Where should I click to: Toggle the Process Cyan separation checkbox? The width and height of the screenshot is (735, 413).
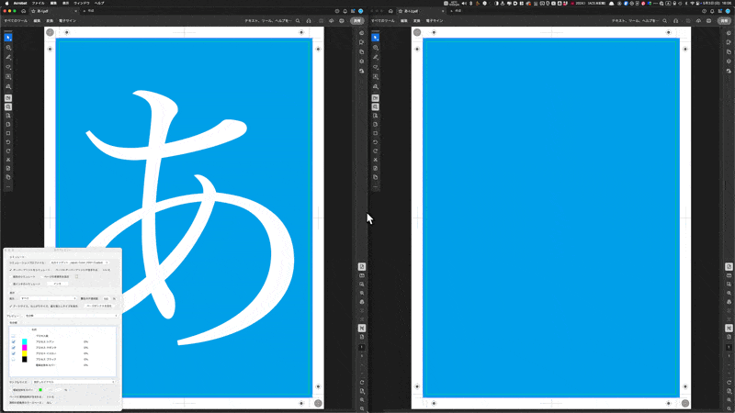(x=13, y=341)
